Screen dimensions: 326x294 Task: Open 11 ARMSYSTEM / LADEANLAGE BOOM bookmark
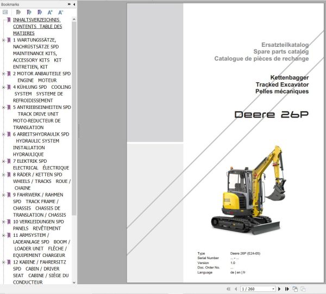click(42, 245)
